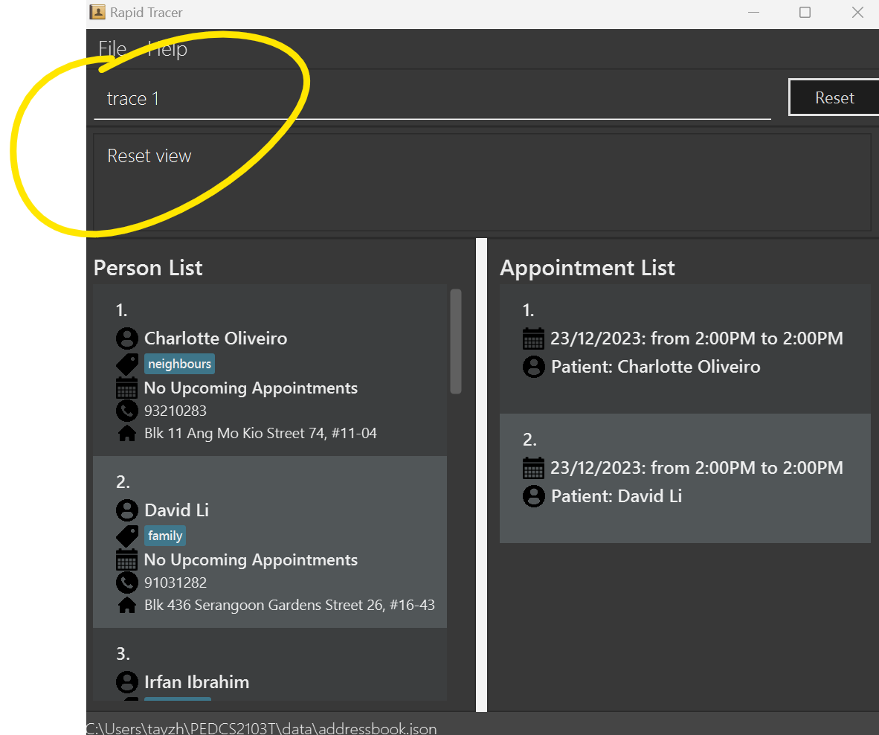Click the index '1.' of the Charlotte Oliveiro person card
The height and width of the screenshot is (735, 879).
point(122,310)
